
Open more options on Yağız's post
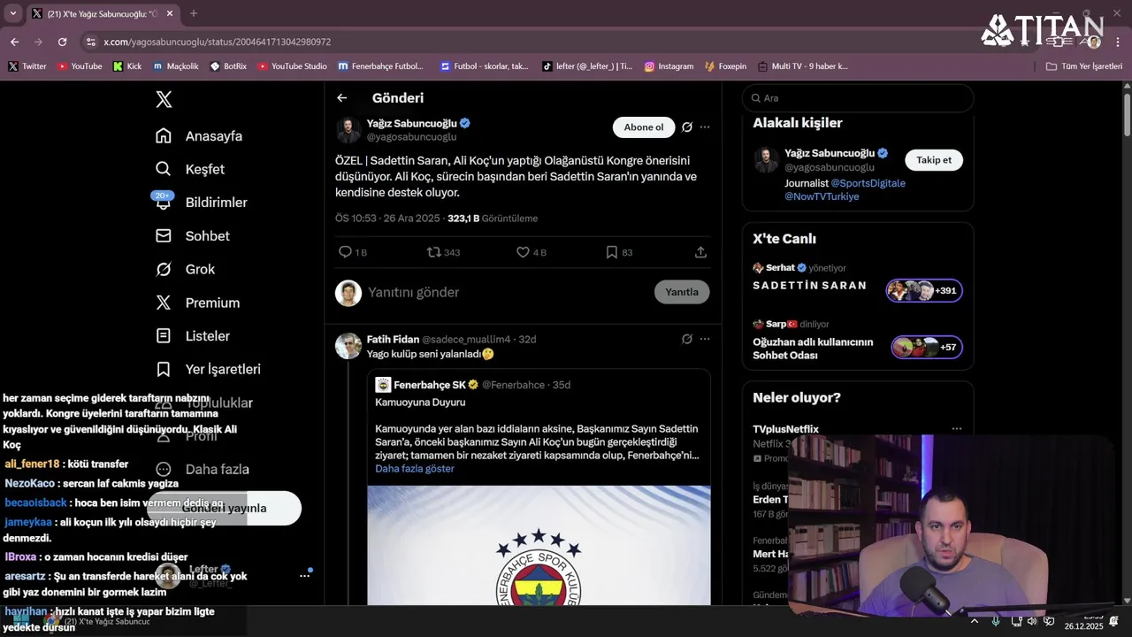coord(705,127)
